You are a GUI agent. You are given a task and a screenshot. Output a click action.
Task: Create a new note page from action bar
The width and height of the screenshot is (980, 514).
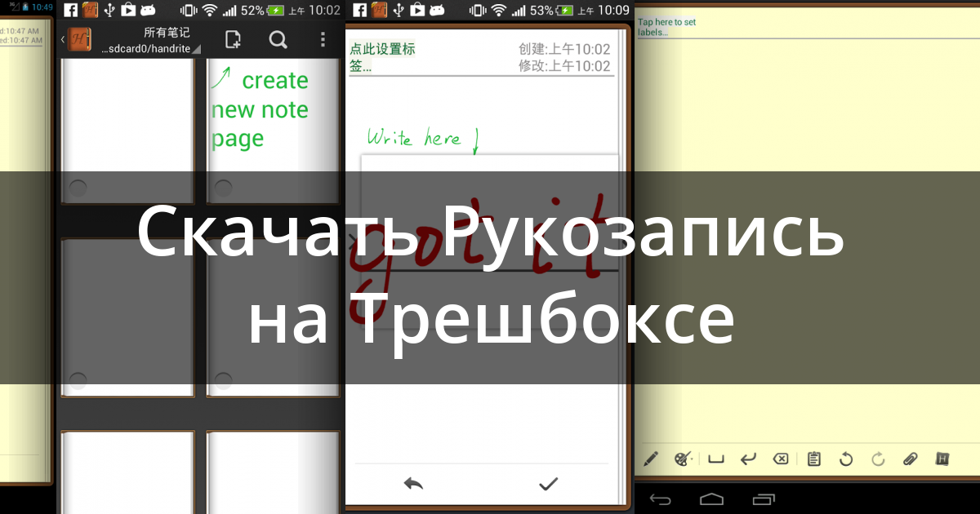233,39
